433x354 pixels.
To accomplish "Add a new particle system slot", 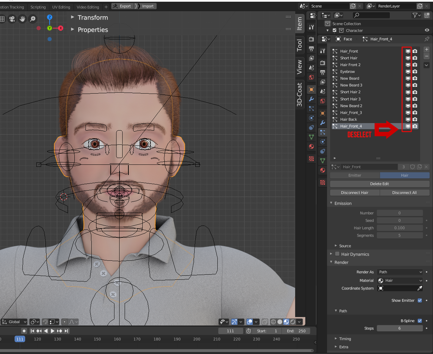I will point(427,50).
